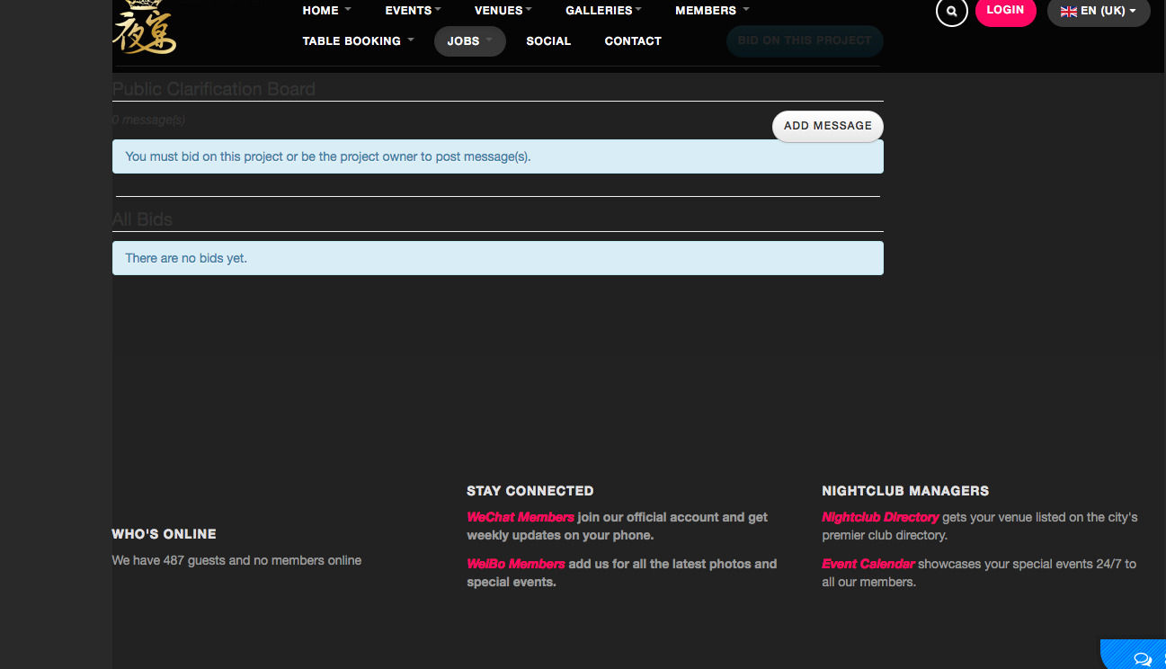
Task: Go to the CONTACT page
Action: pos(633,41)
